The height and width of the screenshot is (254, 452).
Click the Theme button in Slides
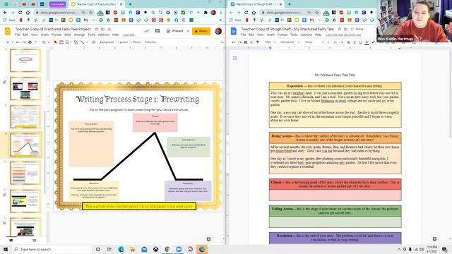(x=136, y=42)
